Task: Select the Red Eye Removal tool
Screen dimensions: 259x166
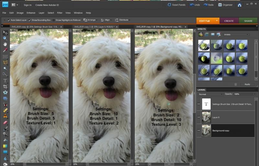Action: 5,105
